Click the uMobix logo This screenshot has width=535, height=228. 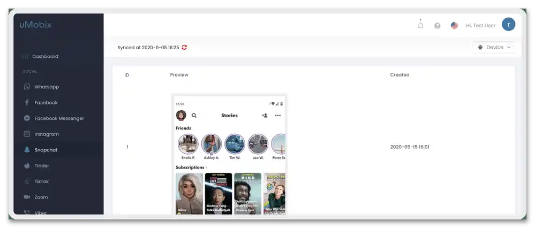(x=35, y=25)
